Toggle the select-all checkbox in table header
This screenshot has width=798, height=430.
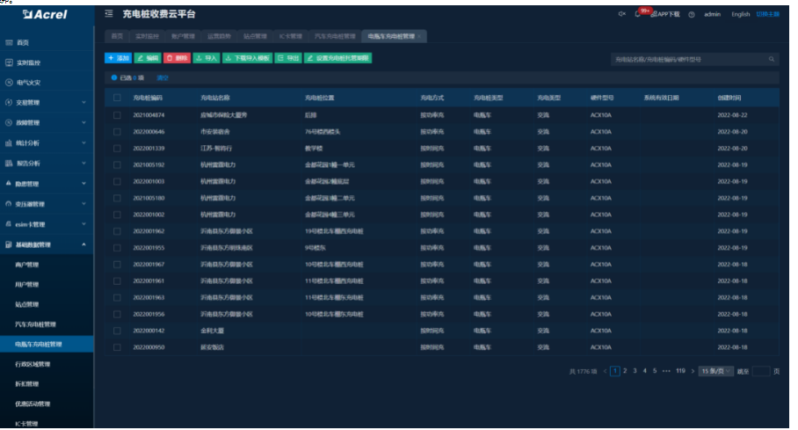(x=117, y=98)
